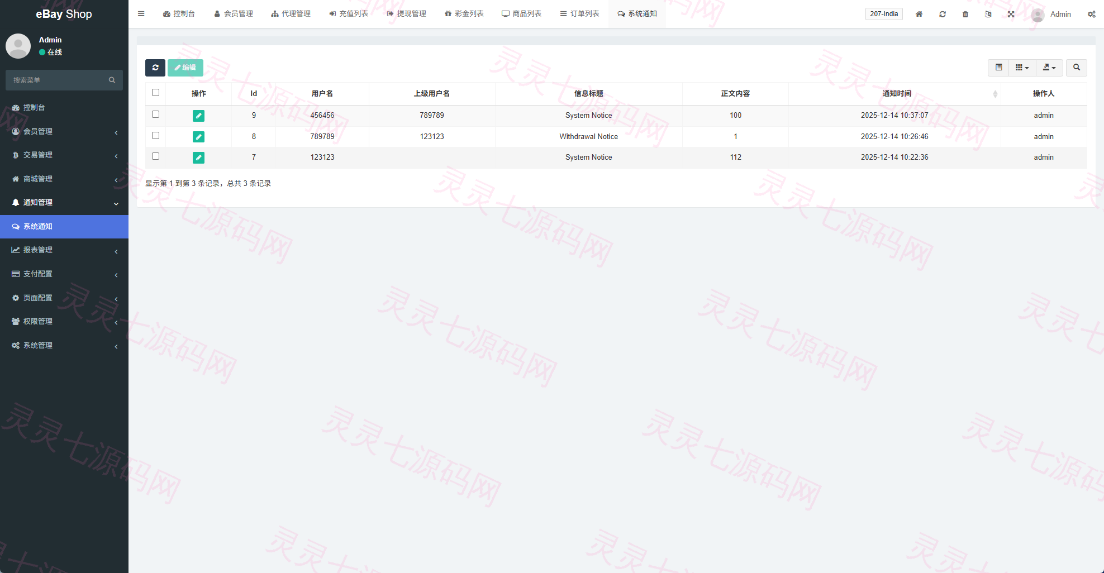The image size is (1104, 573).
Task: Open 控制台 in sidebar
Action: click(x=64, y=107)
